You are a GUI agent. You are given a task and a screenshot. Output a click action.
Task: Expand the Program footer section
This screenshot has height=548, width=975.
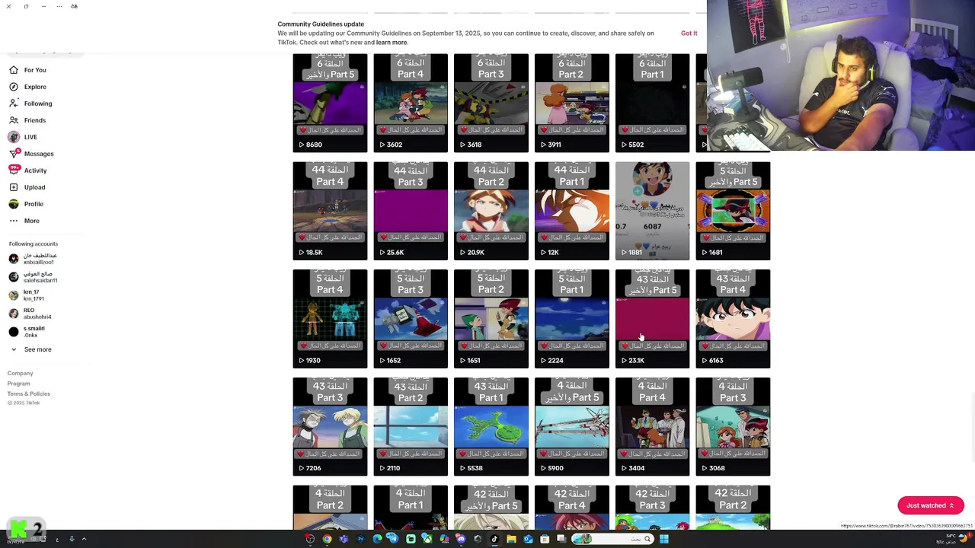18,384
